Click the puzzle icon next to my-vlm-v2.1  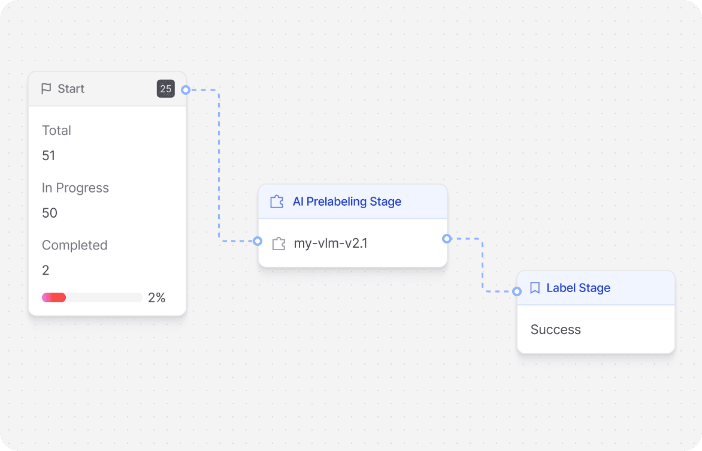(278, 243)
